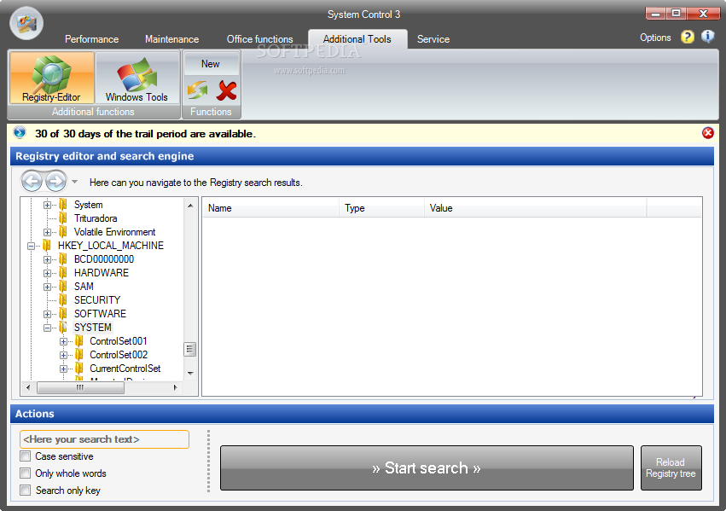
Task: Click the globe icon in trial notice
Action: pos(20,133)
